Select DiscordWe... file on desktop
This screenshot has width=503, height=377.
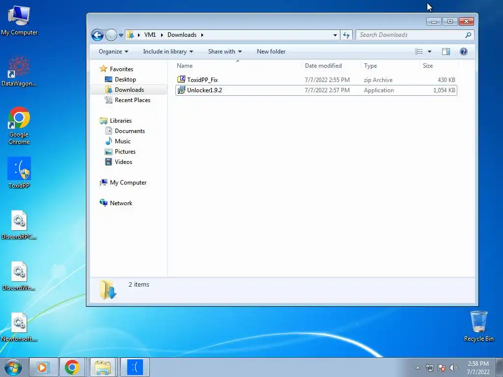19,276
